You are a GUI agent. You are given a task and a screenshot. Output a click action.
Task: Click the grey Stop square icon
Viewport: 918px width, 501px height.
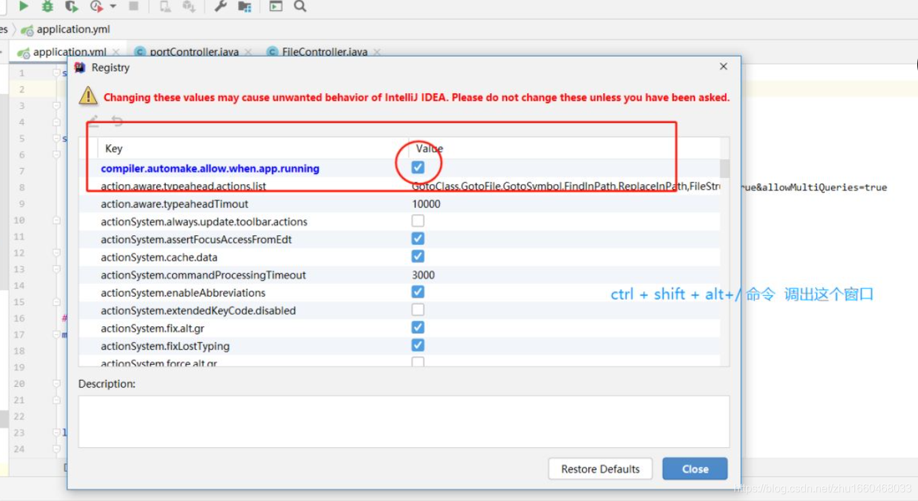(133, 6)
